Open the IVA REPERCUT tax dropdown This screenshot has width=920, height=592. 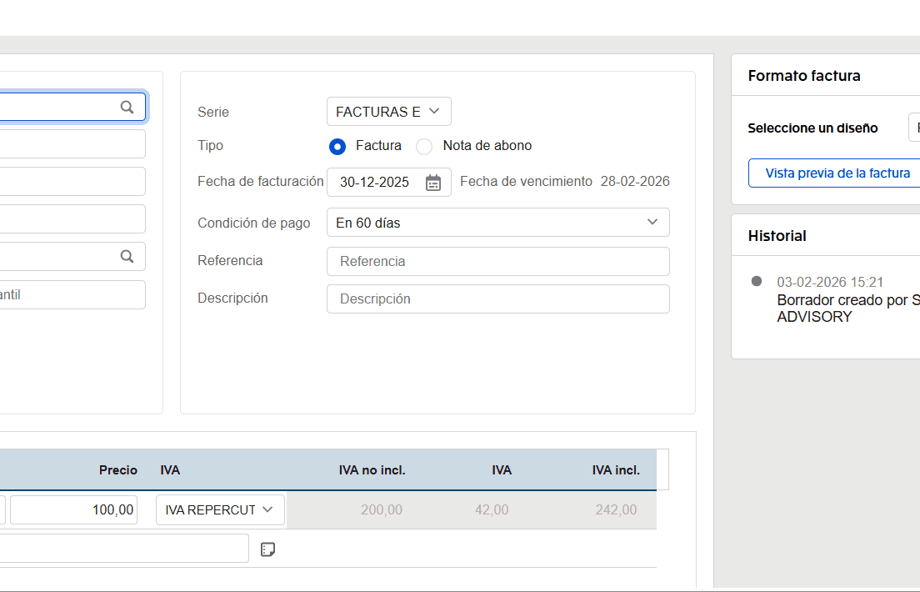(220, 509)
